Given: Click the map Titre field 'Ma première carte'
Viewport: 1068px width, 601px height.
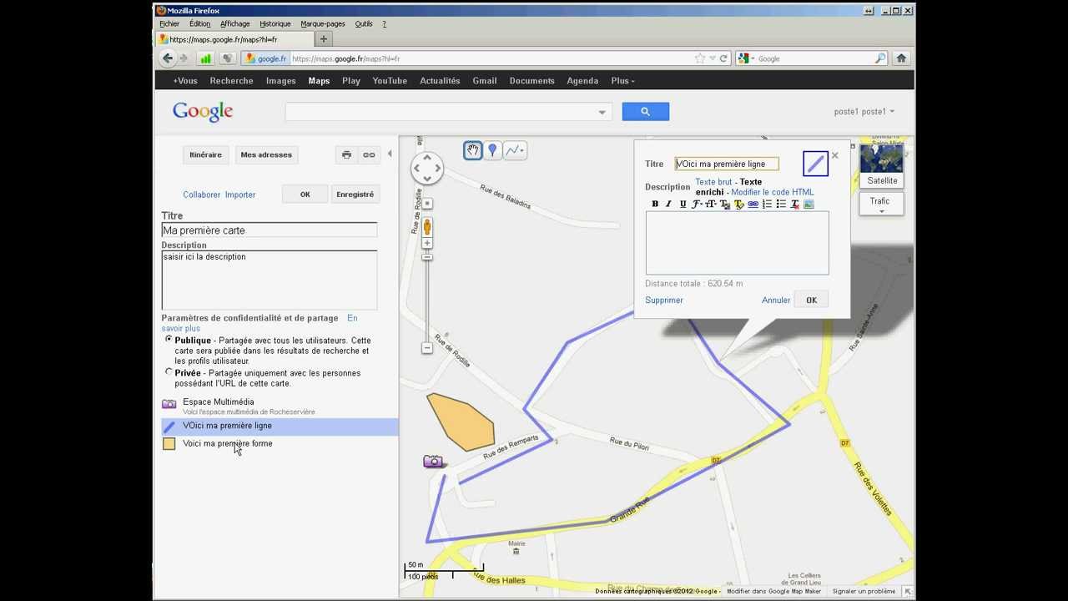Looking at the screenshot, I should tap(270, 230).
